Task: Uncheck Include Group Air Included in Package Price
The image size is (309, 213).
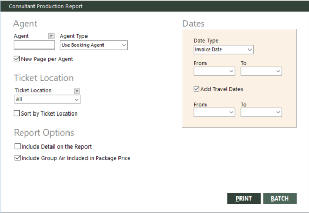Action: pyautogui.click(x=18, y=158)
